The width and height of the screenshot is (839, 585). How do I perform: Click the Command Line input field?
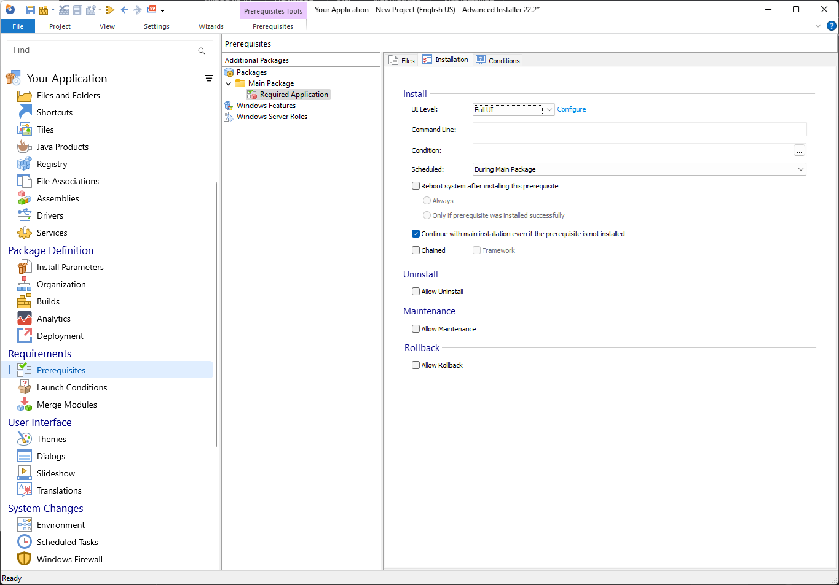(x=639, y=129)
